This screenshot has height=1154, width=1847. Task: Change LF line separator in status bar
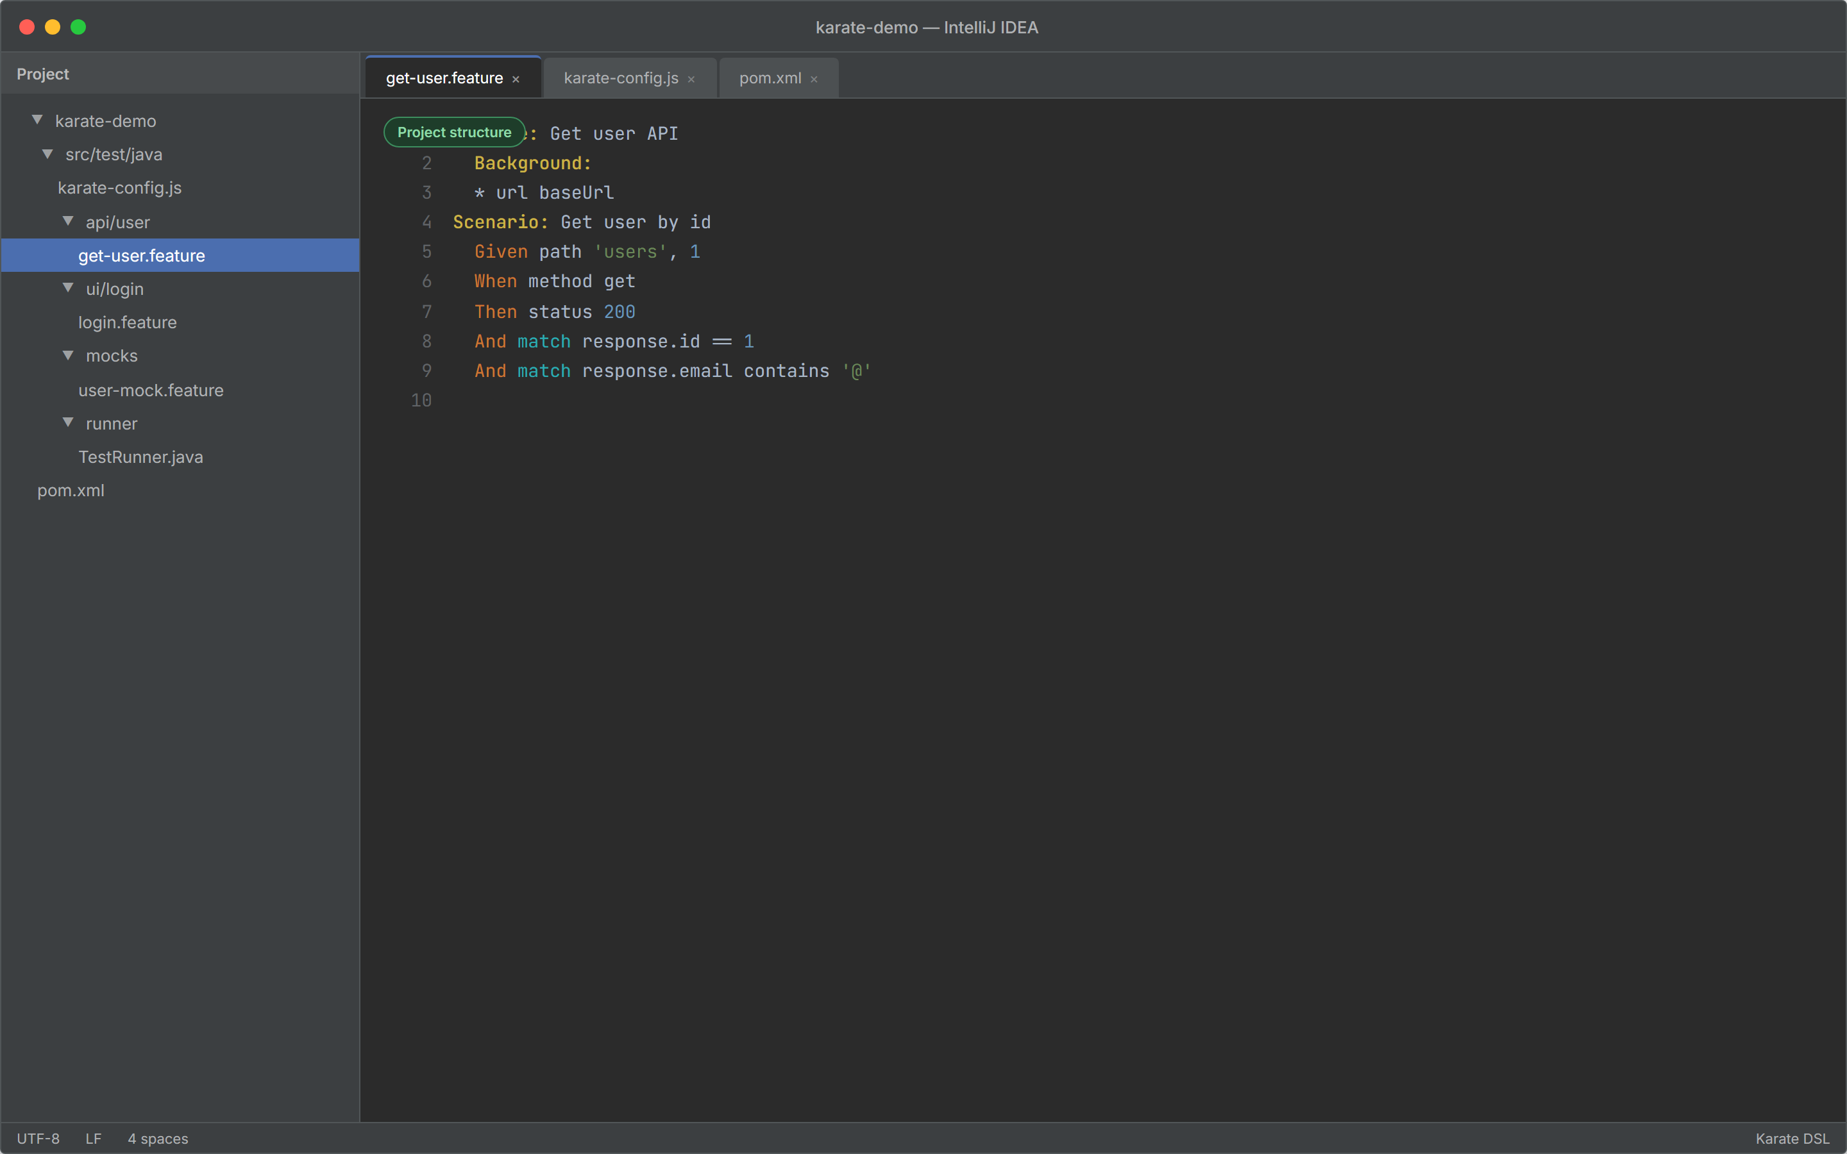coord(93,1138)
